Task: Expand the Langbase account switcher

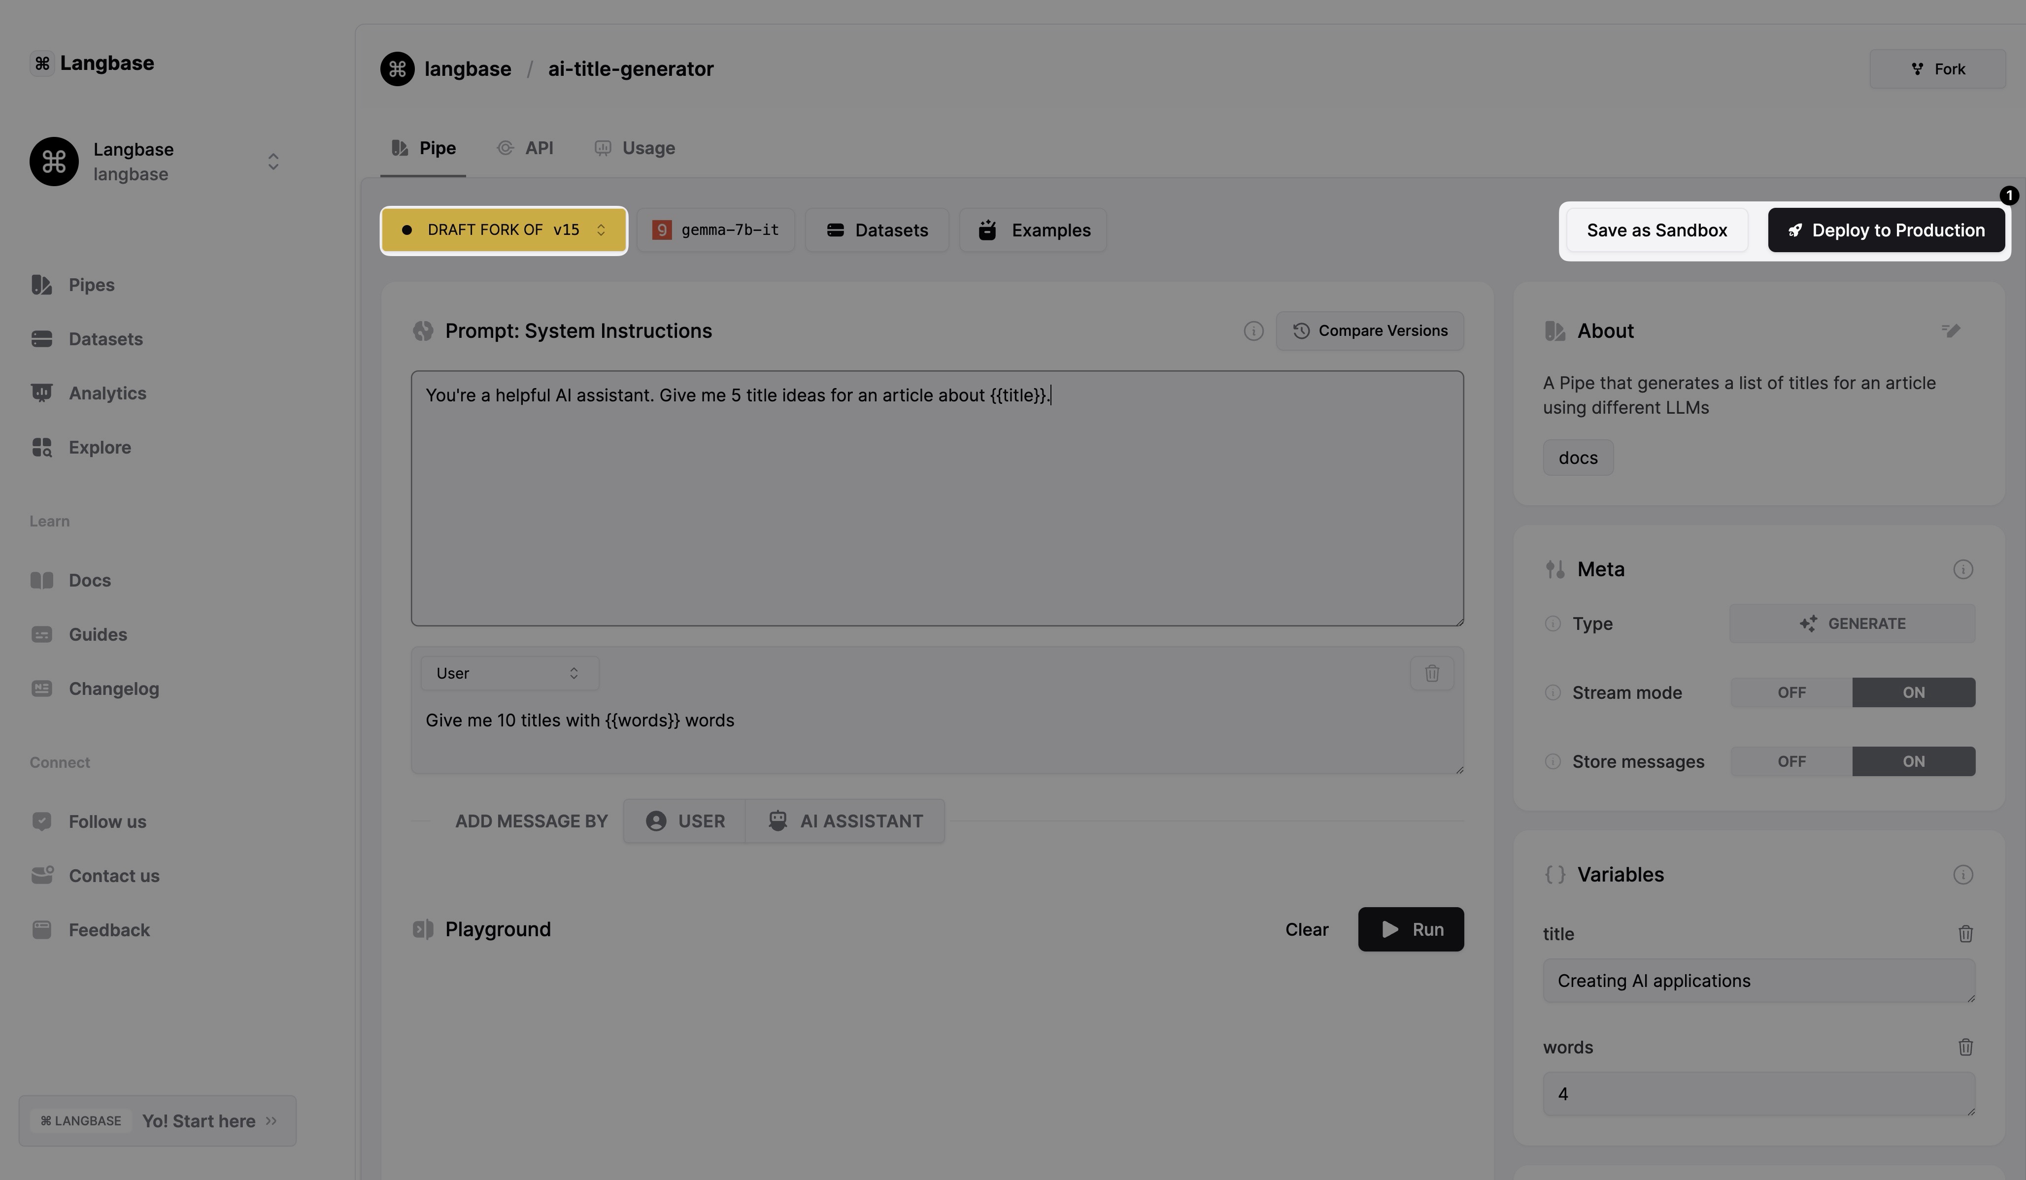Action: [x=272, y=162]
